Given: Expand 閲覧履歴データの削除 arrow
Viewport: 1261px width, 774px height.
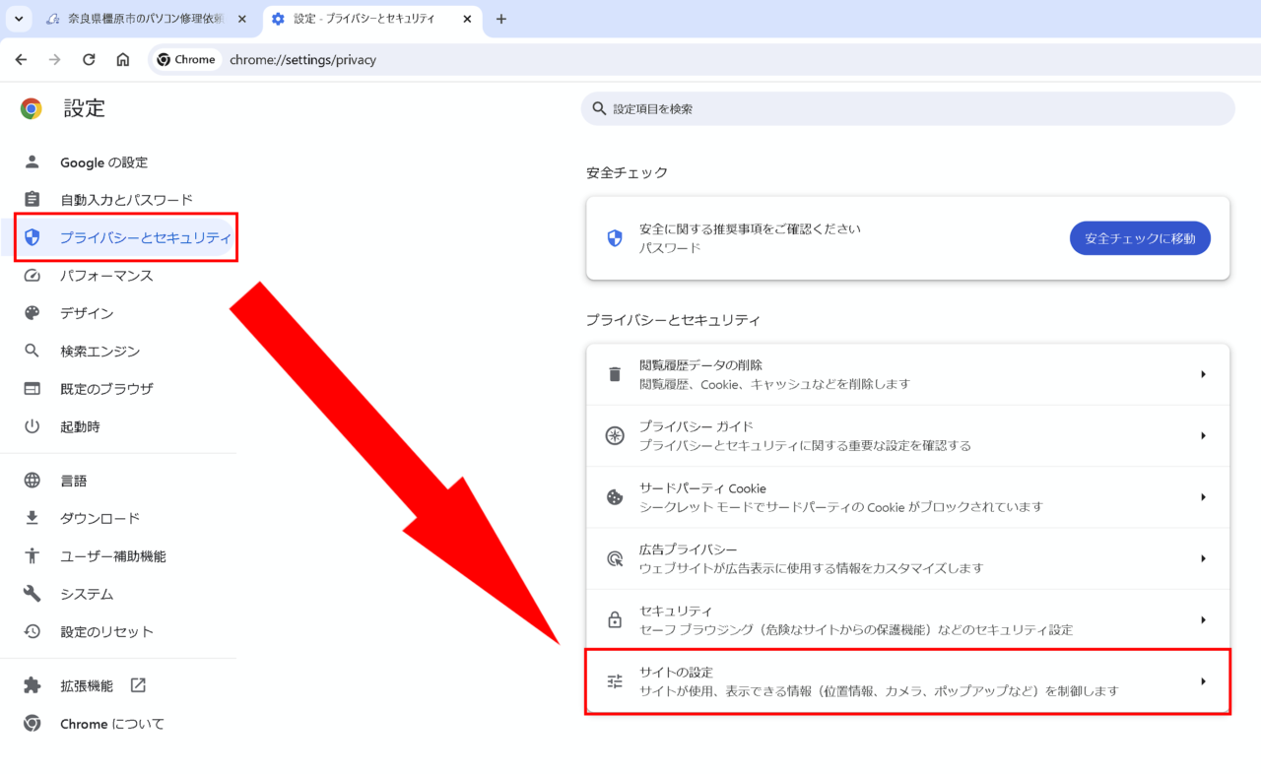Looking at the screenshot, I should [1203, 374].
